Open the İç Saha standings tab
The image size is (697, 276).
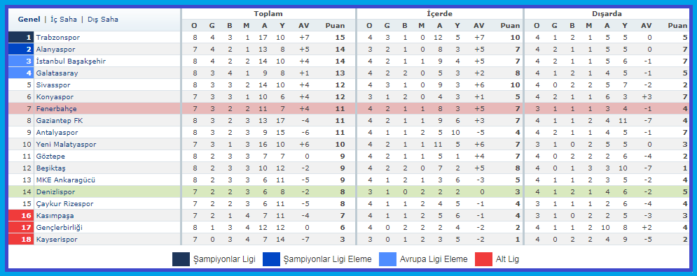coord(64,20)
